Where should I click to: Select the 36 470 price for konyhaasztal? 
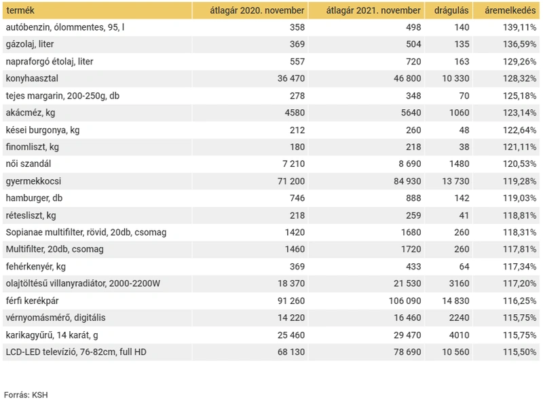click(x=291, y=79)
